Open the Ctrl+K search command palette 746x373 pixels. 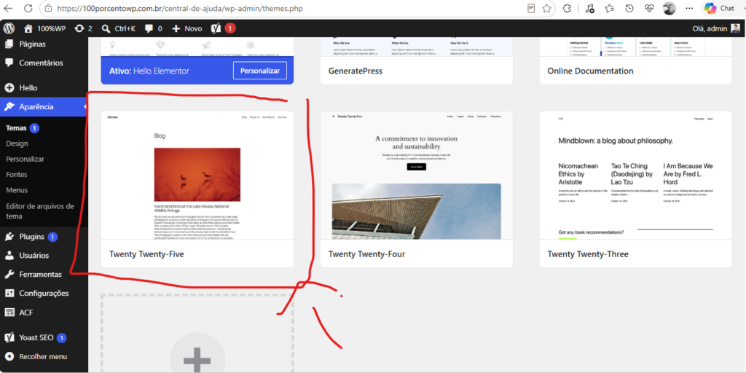point(119,28)
